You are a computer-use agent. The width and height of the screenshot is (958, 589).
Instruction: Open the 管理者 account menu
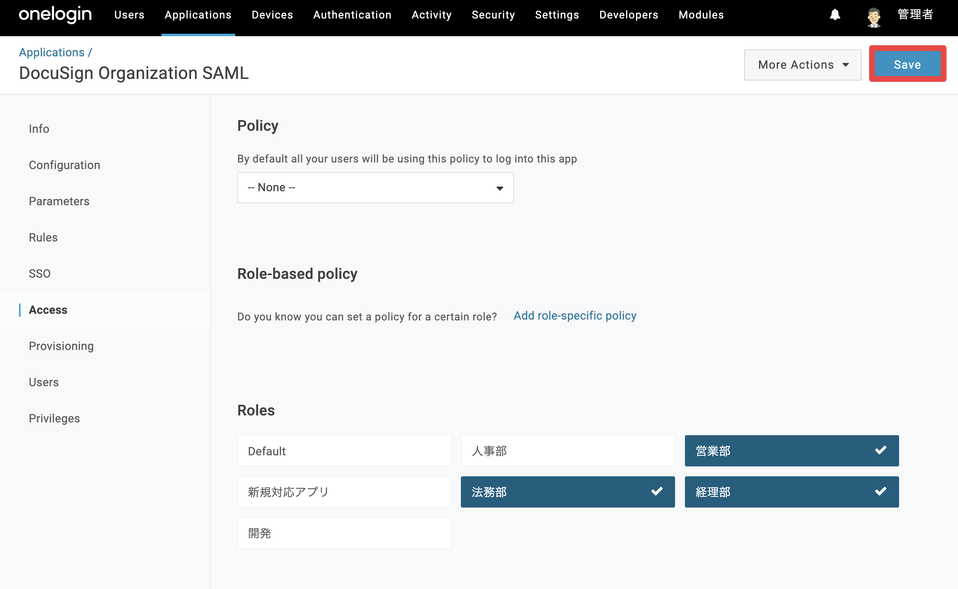pyautogui.click(x=915, y=15)
